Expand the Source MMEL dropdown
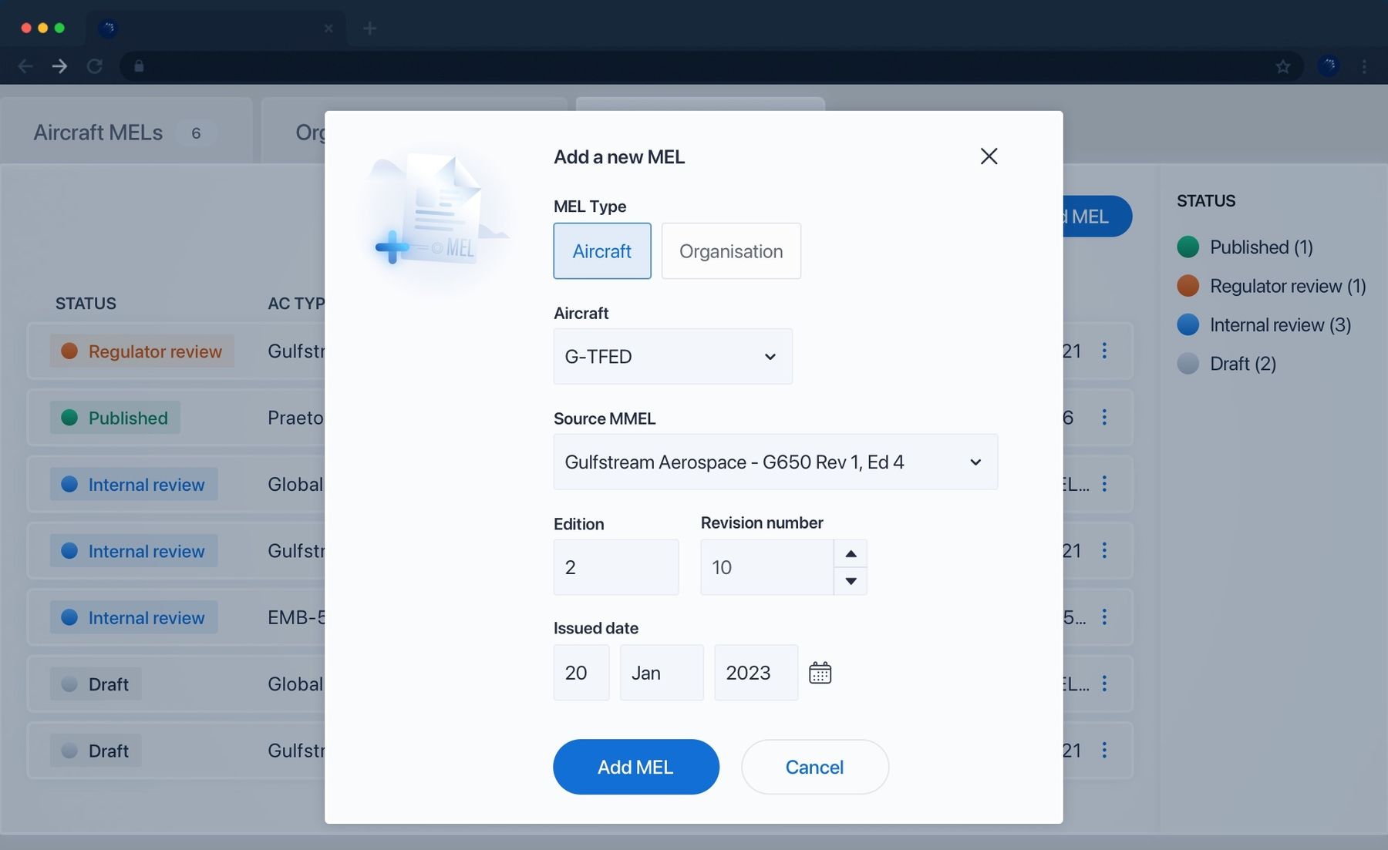1388x850 pixels. click(x=775, y=462)
